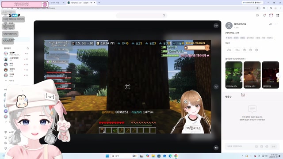Image resolution: width=283 pixels, height=159 pixels.
Task: Refresh the favorites list in sidebar
Action: coord(27,48)
